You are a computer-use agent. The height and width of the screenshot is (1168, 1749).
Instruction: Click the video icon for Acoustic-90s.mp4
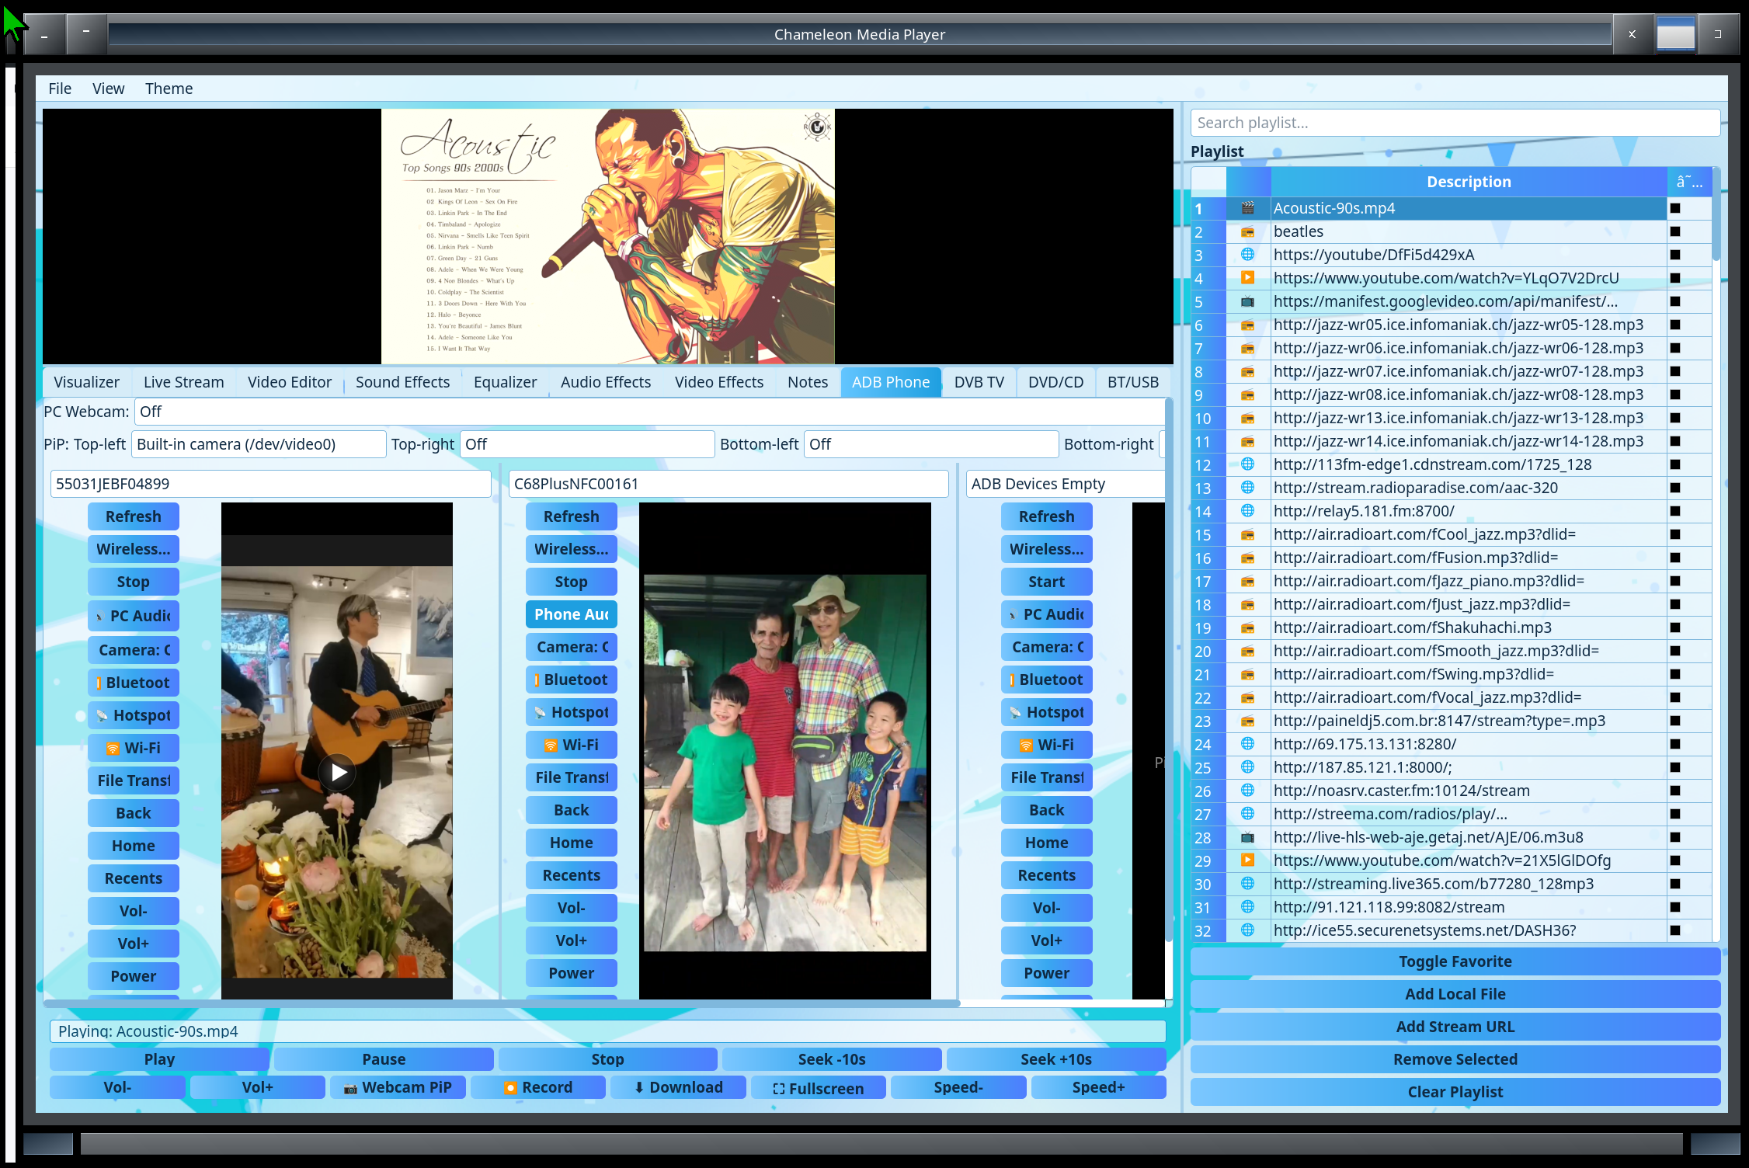pos(1248,208)
